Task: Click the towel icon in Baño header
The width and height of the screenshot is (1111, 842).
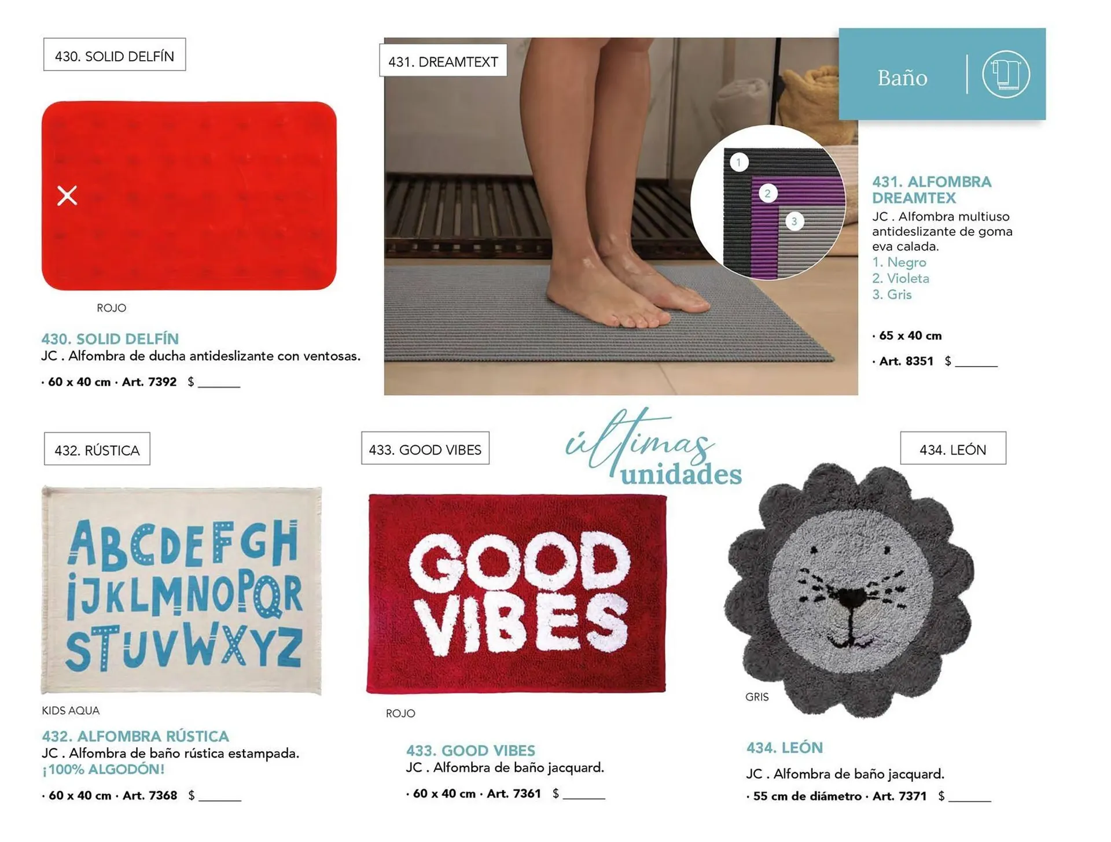Action: (x=1006, y=75)
